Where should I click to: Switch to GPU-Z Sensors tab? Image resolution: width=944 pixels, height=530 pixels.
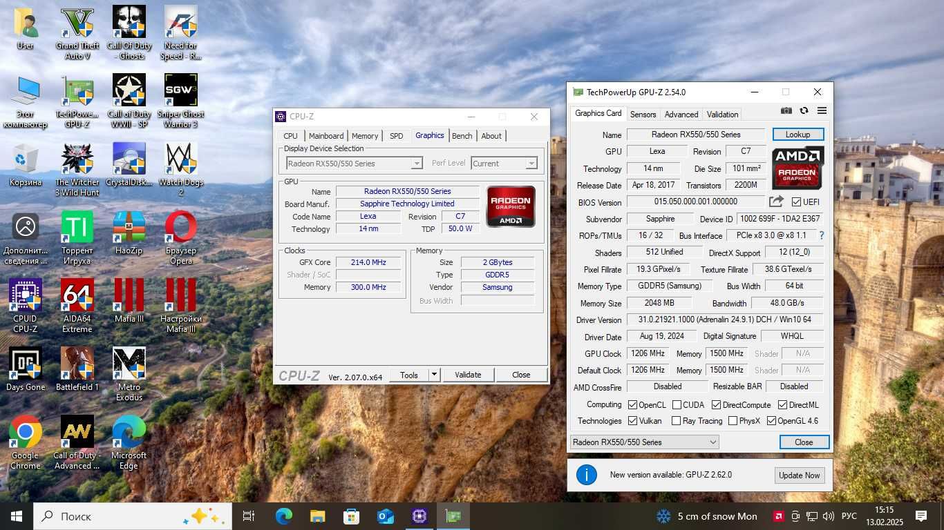[x=643, y=115]
